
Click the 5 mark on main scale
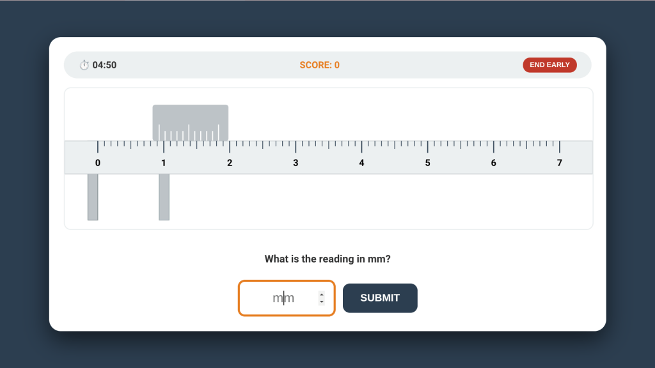pos(427,163)
